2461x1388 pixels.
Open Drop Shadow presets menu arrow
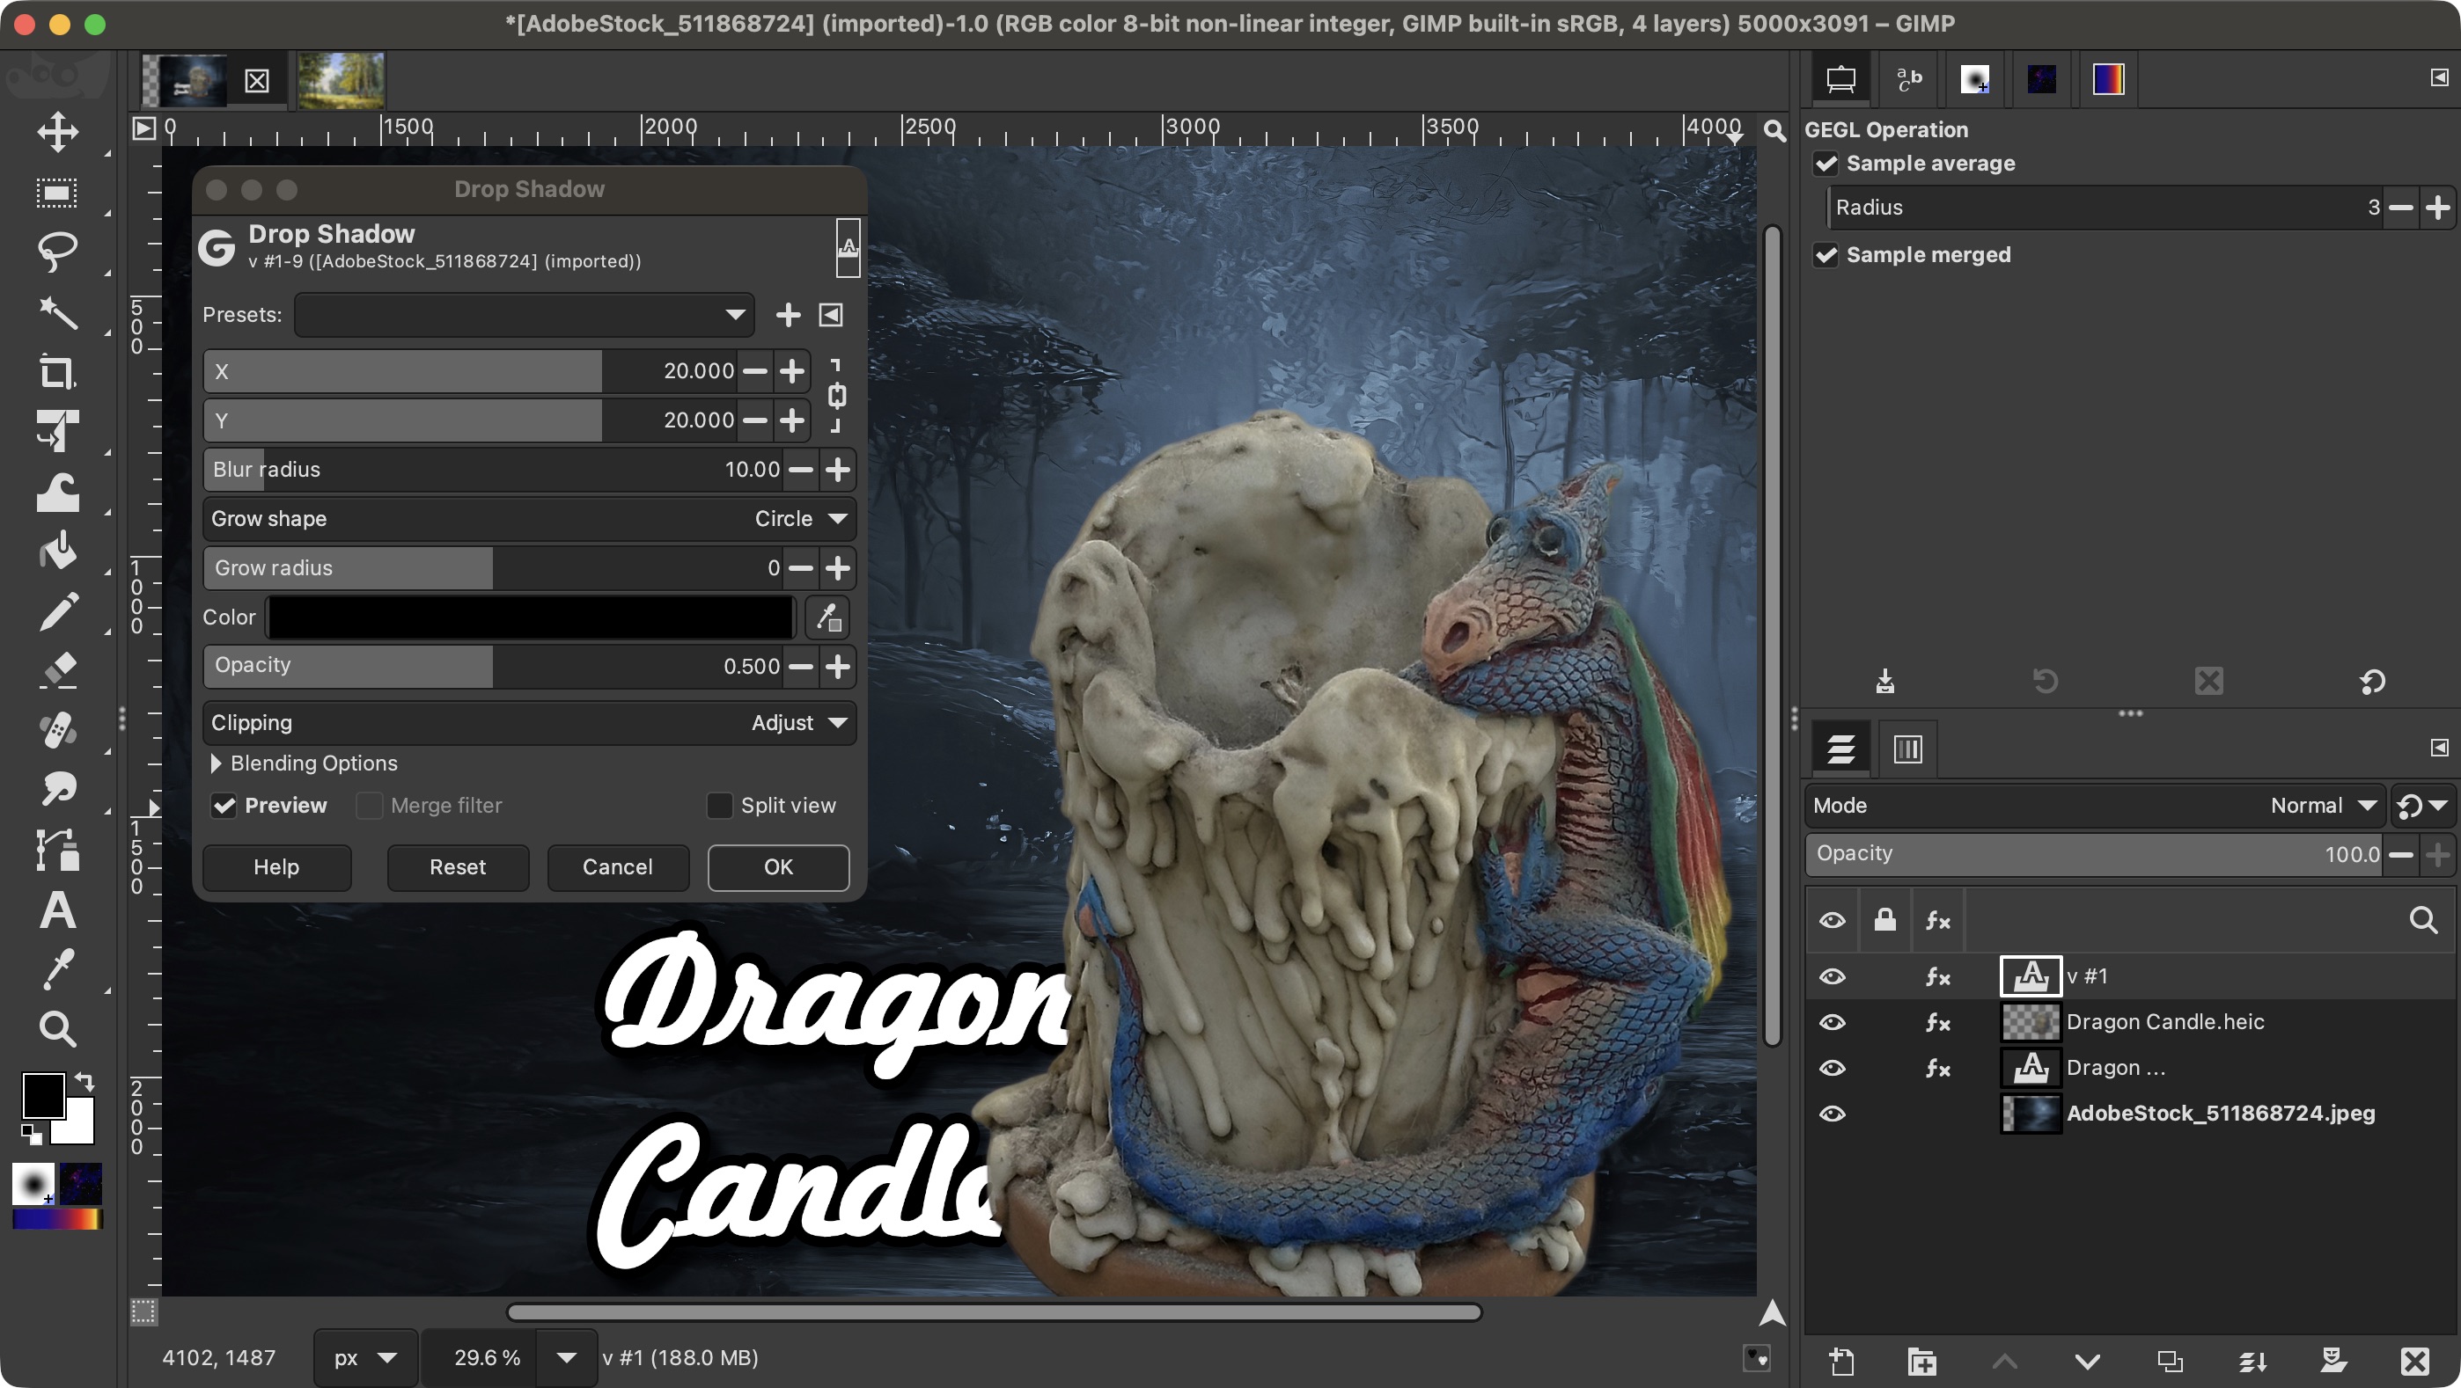(x=831, y=315)
